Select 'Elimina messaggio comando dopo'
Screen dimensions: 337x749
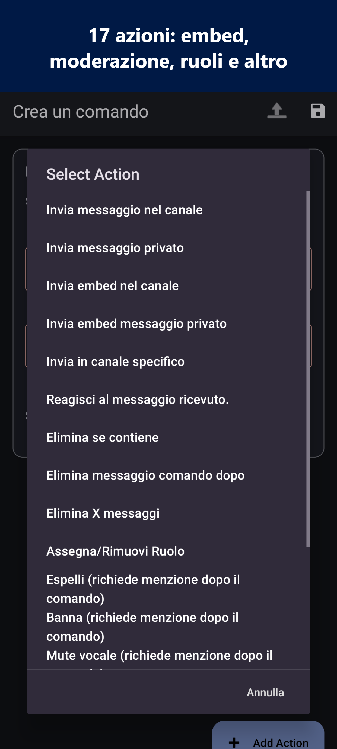145,475
